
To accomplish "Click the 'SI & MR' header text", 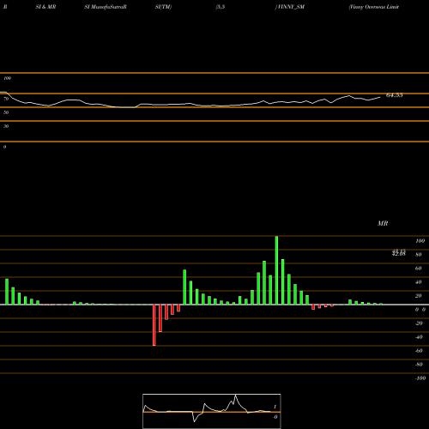I will [45, 7].
